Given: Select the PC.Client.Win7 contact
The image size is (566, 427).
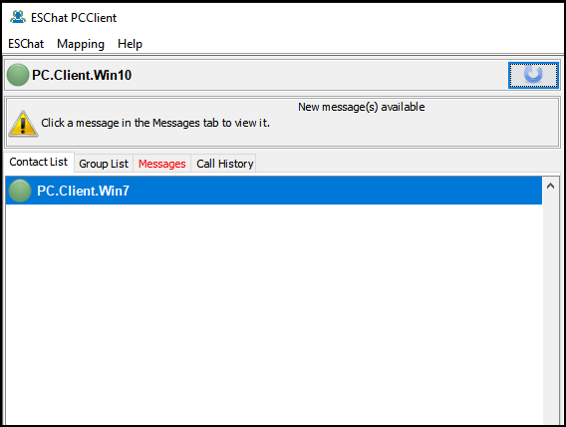Looking at the screenshot, I should point(274,191).
